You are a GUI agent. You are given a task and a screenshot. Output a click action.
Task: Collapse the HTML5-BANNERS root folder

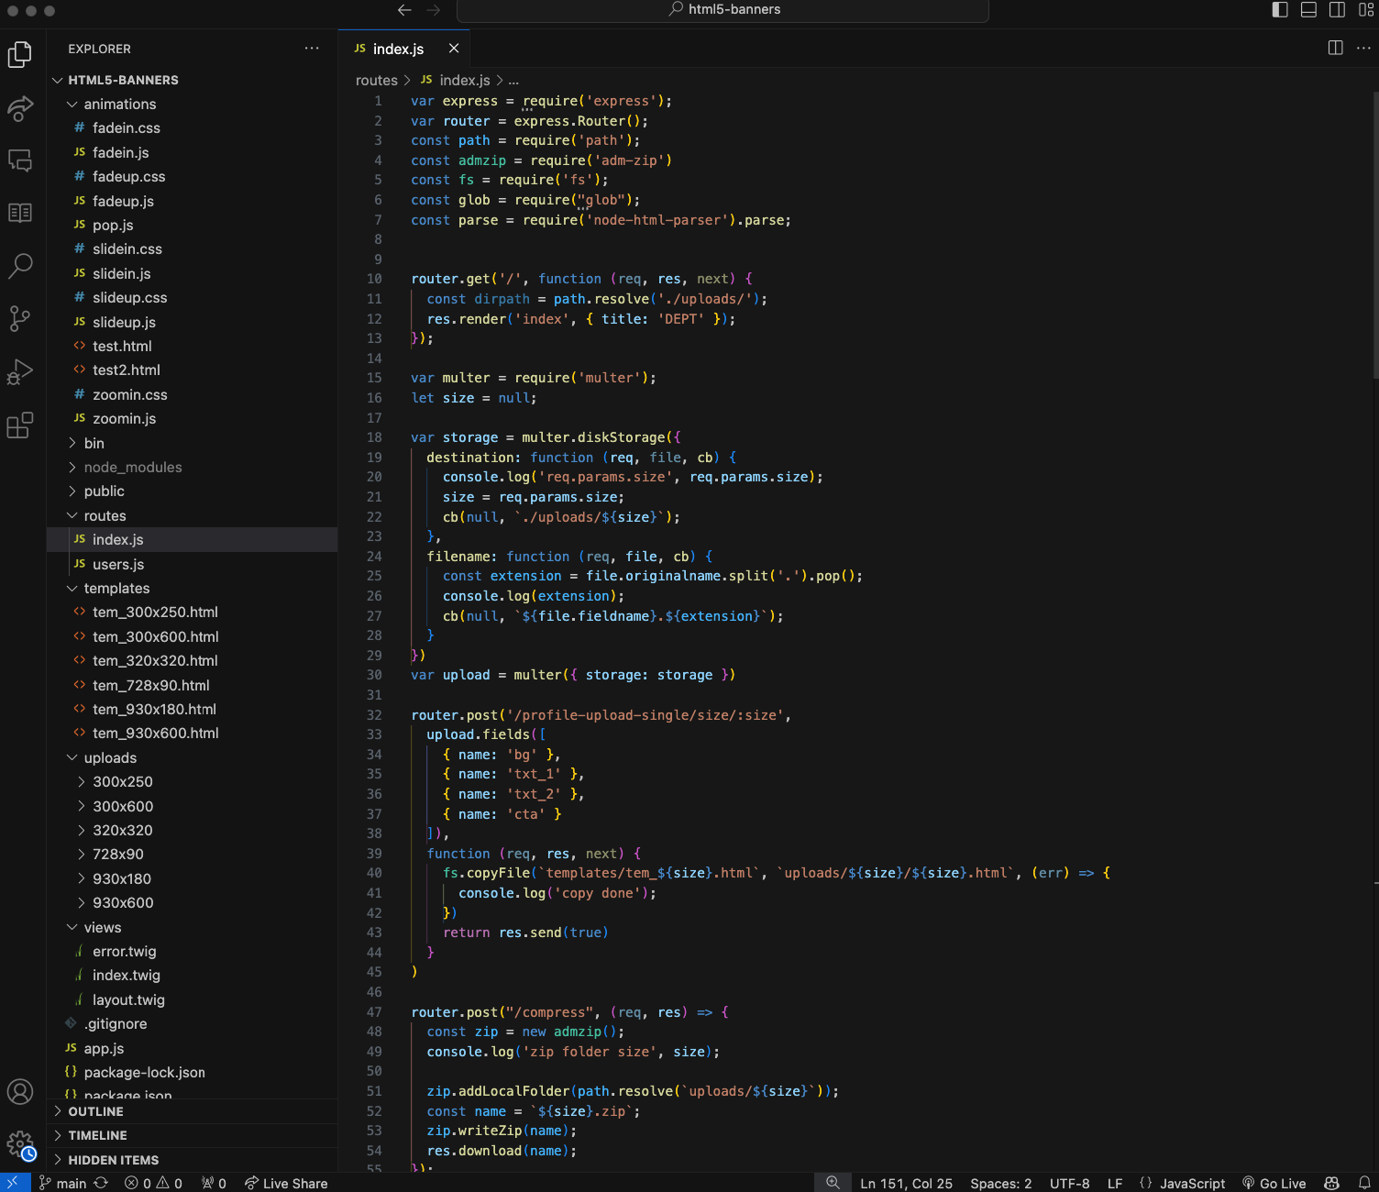(x=193, y=80)
